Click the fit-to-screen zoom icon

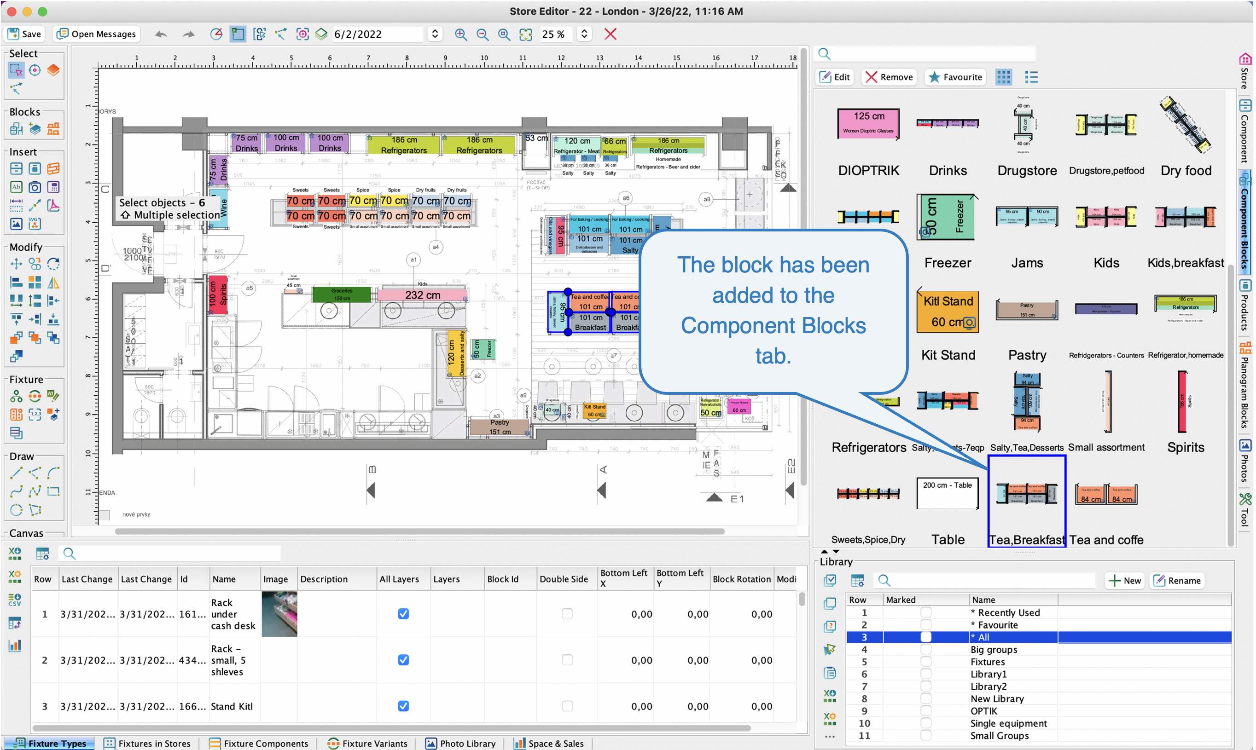point(526,34)
